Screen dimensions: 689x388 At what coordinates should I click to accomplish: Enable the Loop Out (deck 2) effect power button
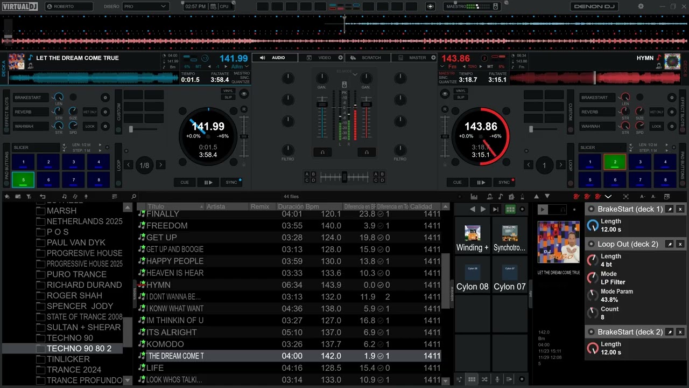[591, 244]
